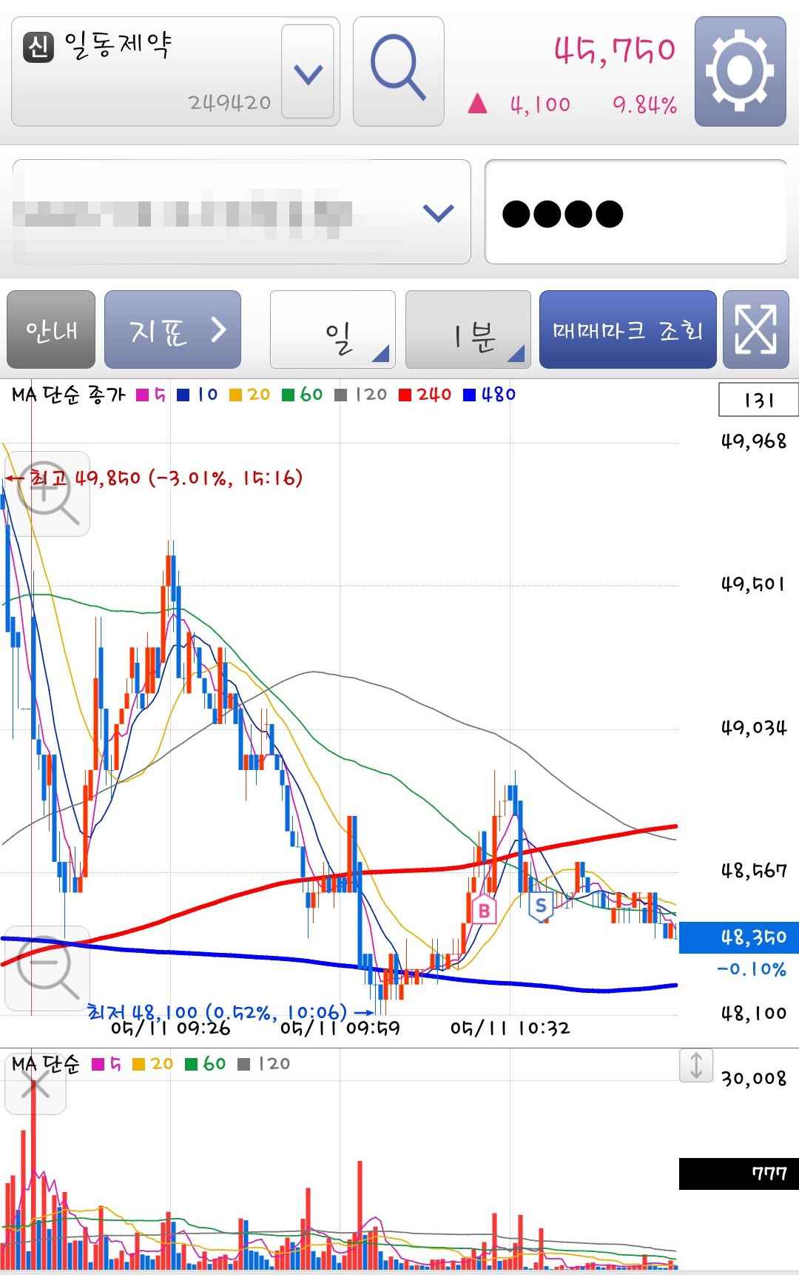Tap 최고 49,850 high annotation
Viewport: 799px width, 1275px height.
154,478
